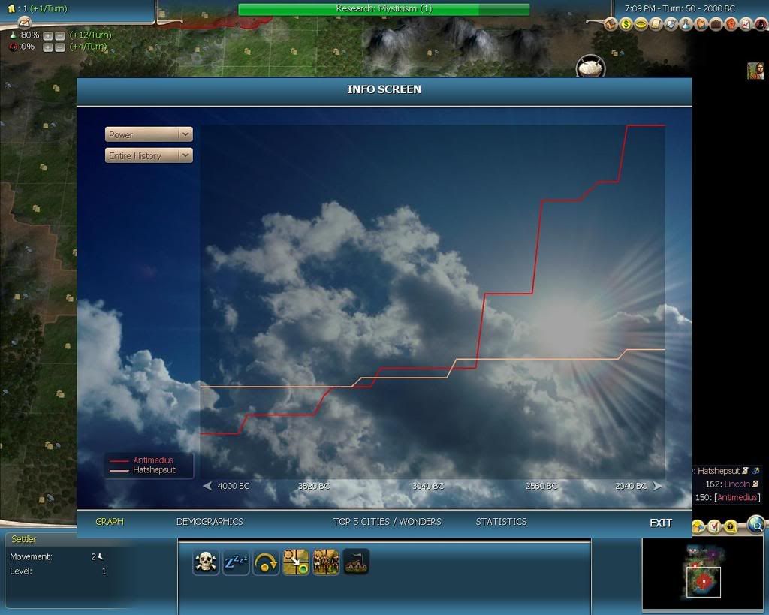Viewport: 769px width, 615px height.
Task: Open the Military Advisor sword icon
Action: point(671,24)
